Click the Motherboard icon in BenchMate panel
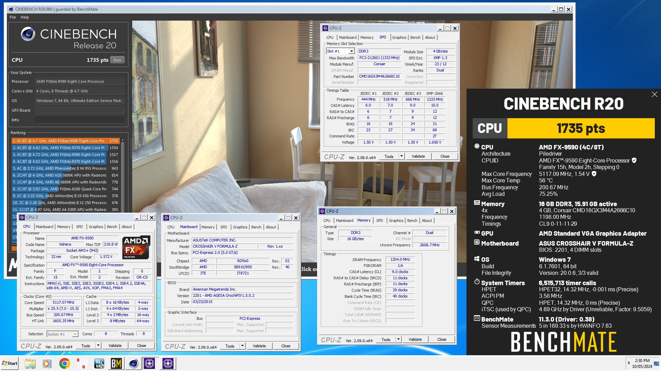The width and height of the screenshot is (661, 371). pos(477,243)
